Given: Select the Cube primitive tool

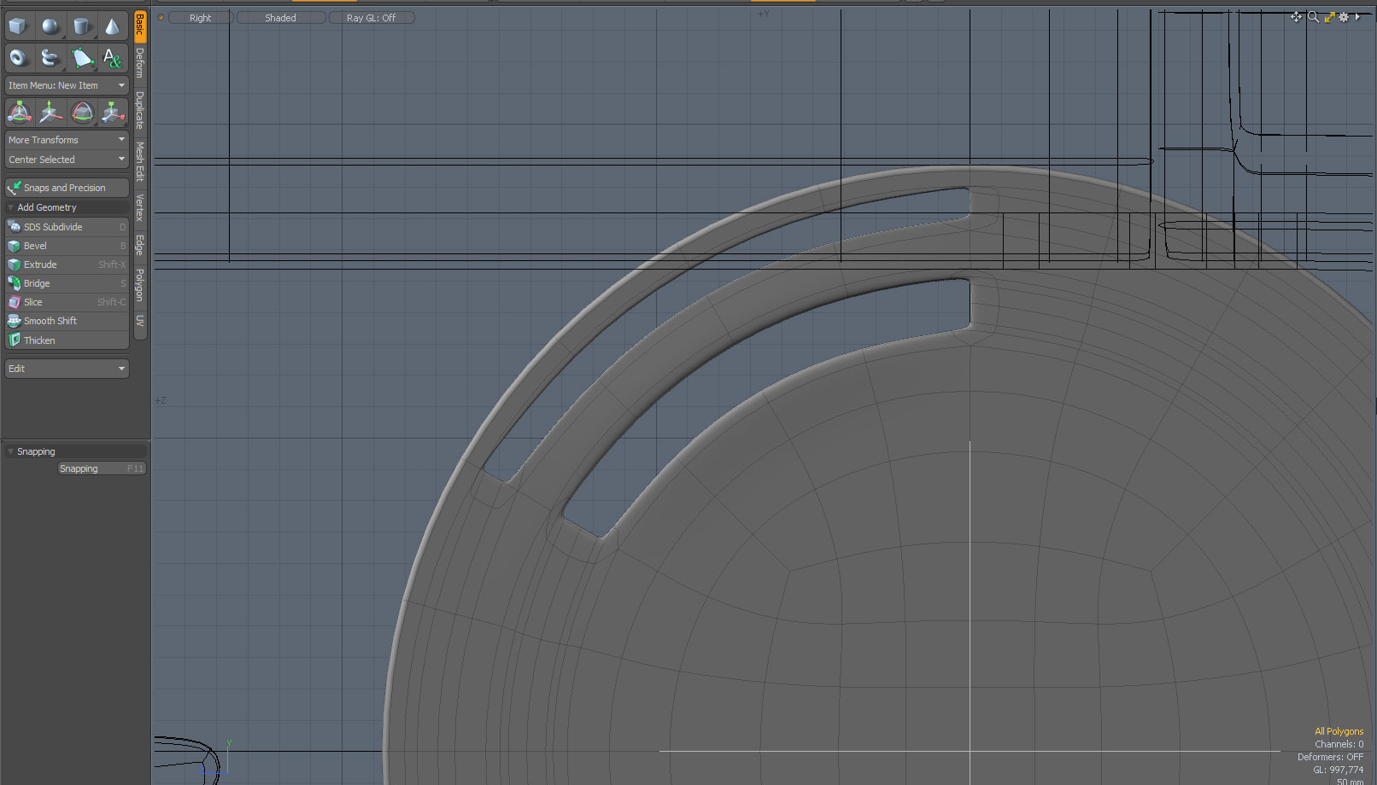Looking at the screenshot, I should pyautogui.click(x=19, y=26).
